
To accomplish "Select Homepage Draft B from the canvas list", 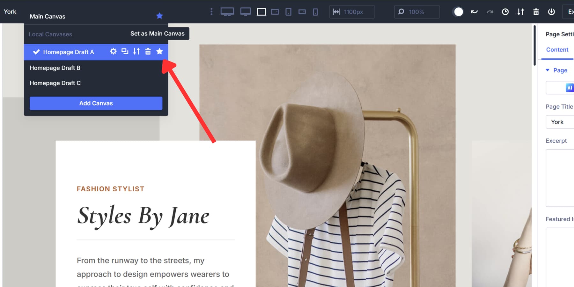I will (55, 68).
